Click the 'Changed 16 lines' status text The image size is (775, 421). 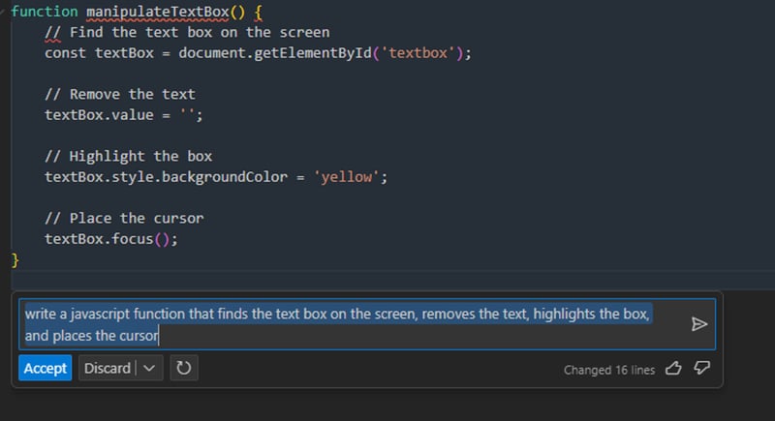(608, 370)
